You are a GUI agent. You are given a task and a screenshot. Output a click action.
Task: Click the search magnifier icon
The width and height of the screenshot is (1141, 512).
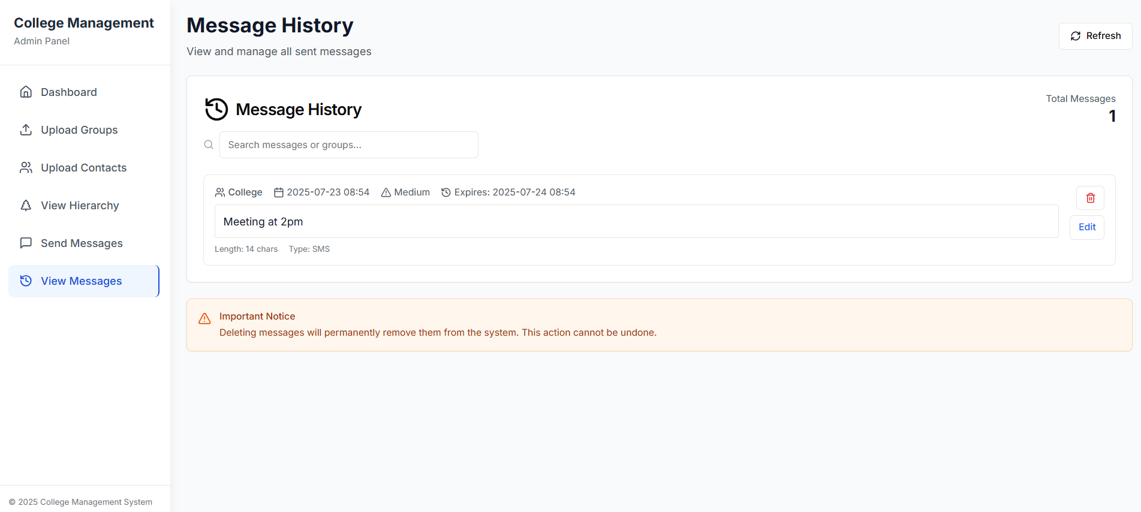pyautogui.click(x=209, y=144)
